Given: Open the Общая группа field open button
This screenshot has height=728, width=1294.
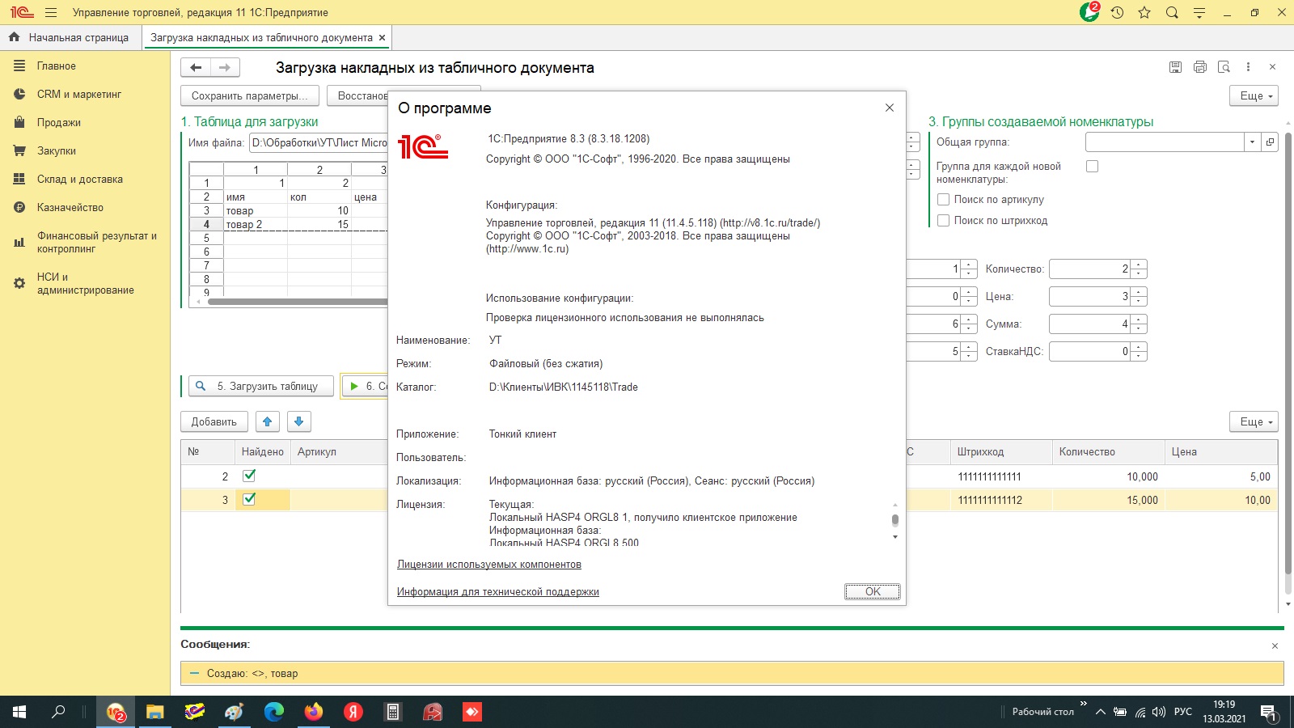Looking at the screenshot, I should pos(1270,142).
